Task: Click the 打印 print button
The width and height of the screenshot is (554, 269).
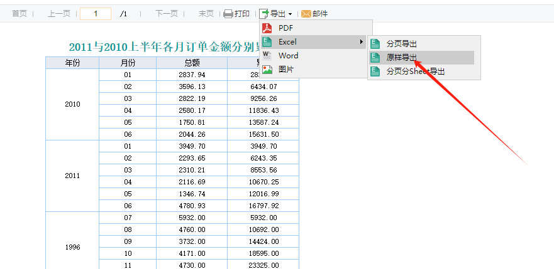Action: pos(236,14)
